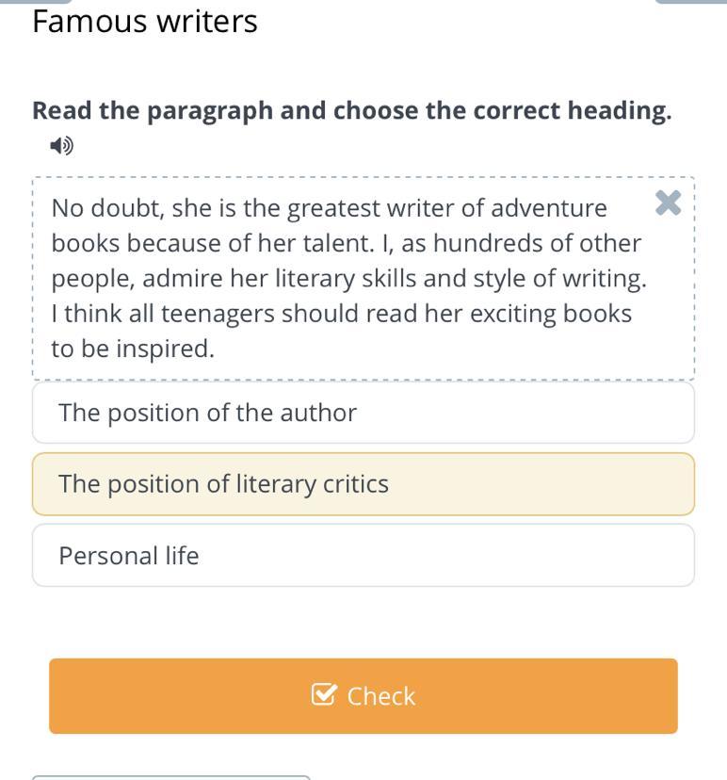Submit the answer with the orange Check button

[x=363, y=696]
